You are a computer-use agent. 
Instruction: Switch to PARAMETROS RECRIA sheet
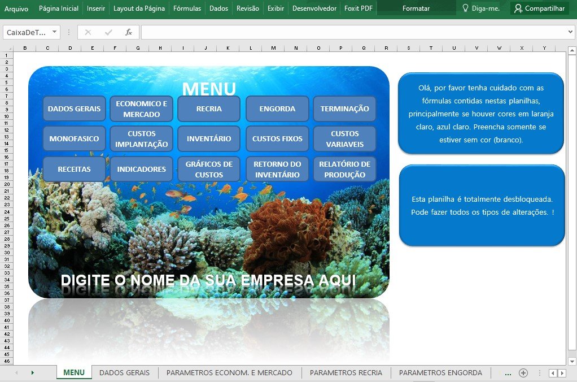tap(346, 373)
